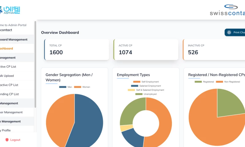245x147 pixels.
Task: Click the orange Women slice of gender pie
Action: click(x=59, y=119)
